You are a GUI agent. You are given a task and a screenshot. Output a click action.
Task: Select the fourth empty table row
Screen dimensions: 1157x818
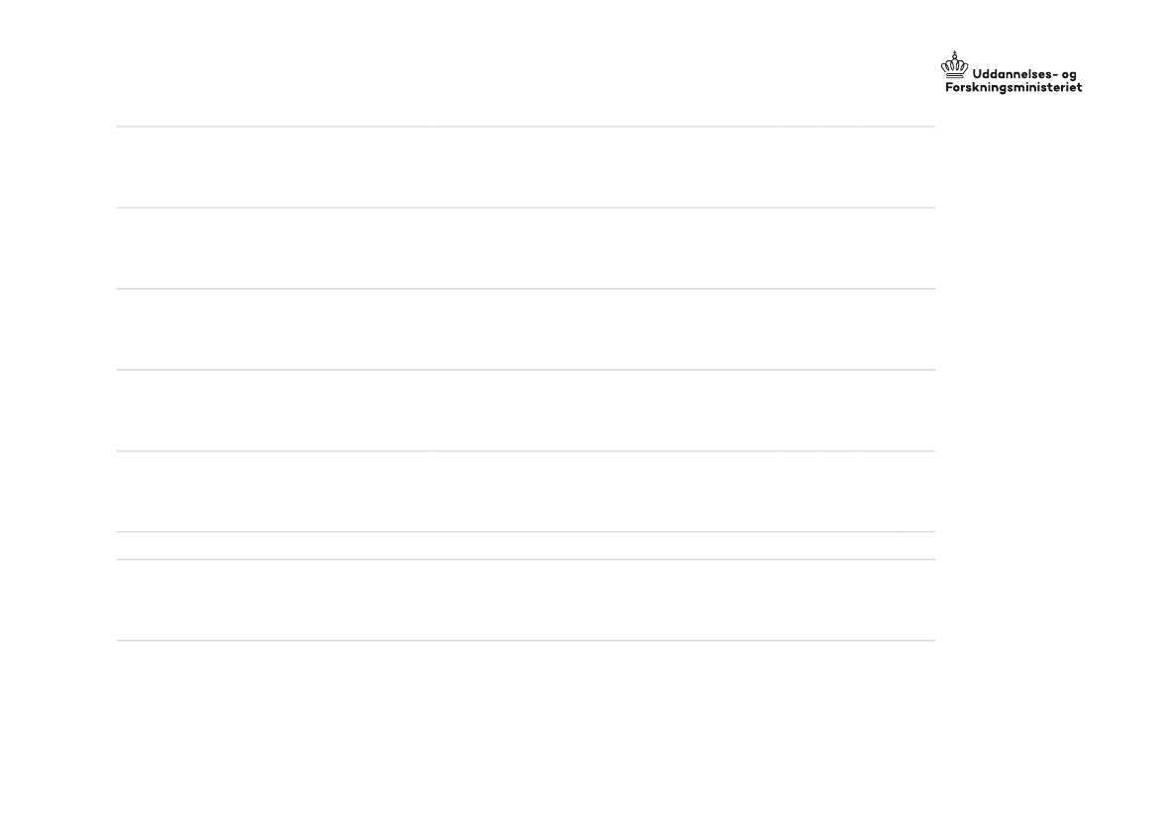coord(526,410)
